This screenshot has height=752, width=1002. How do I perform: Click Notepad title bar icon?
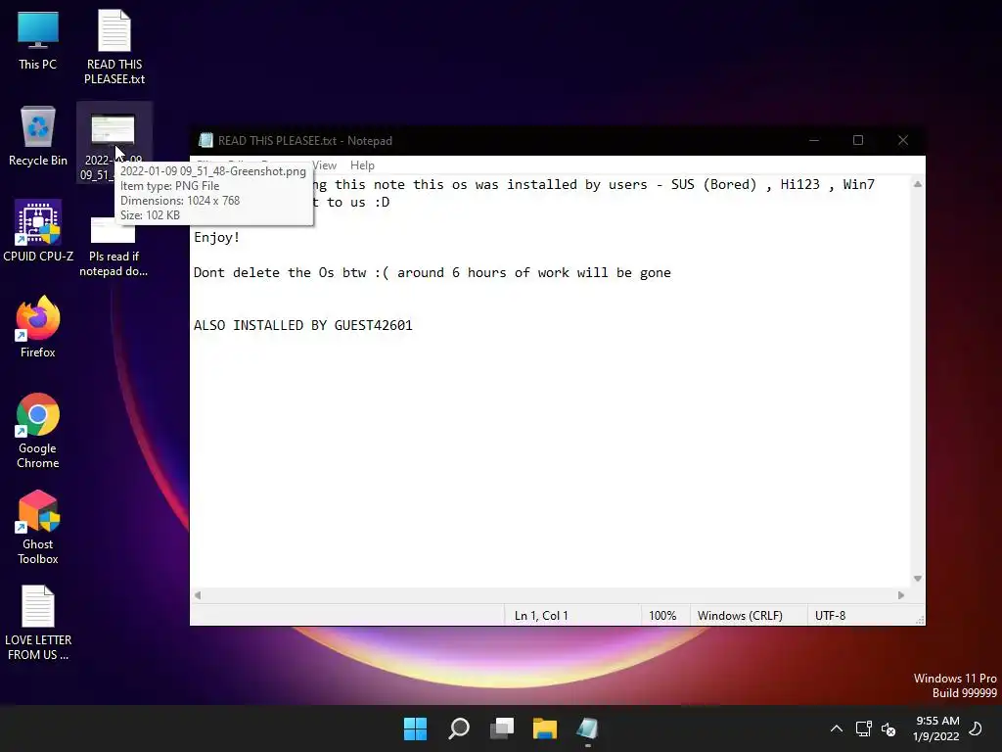(x=205, y=140)
